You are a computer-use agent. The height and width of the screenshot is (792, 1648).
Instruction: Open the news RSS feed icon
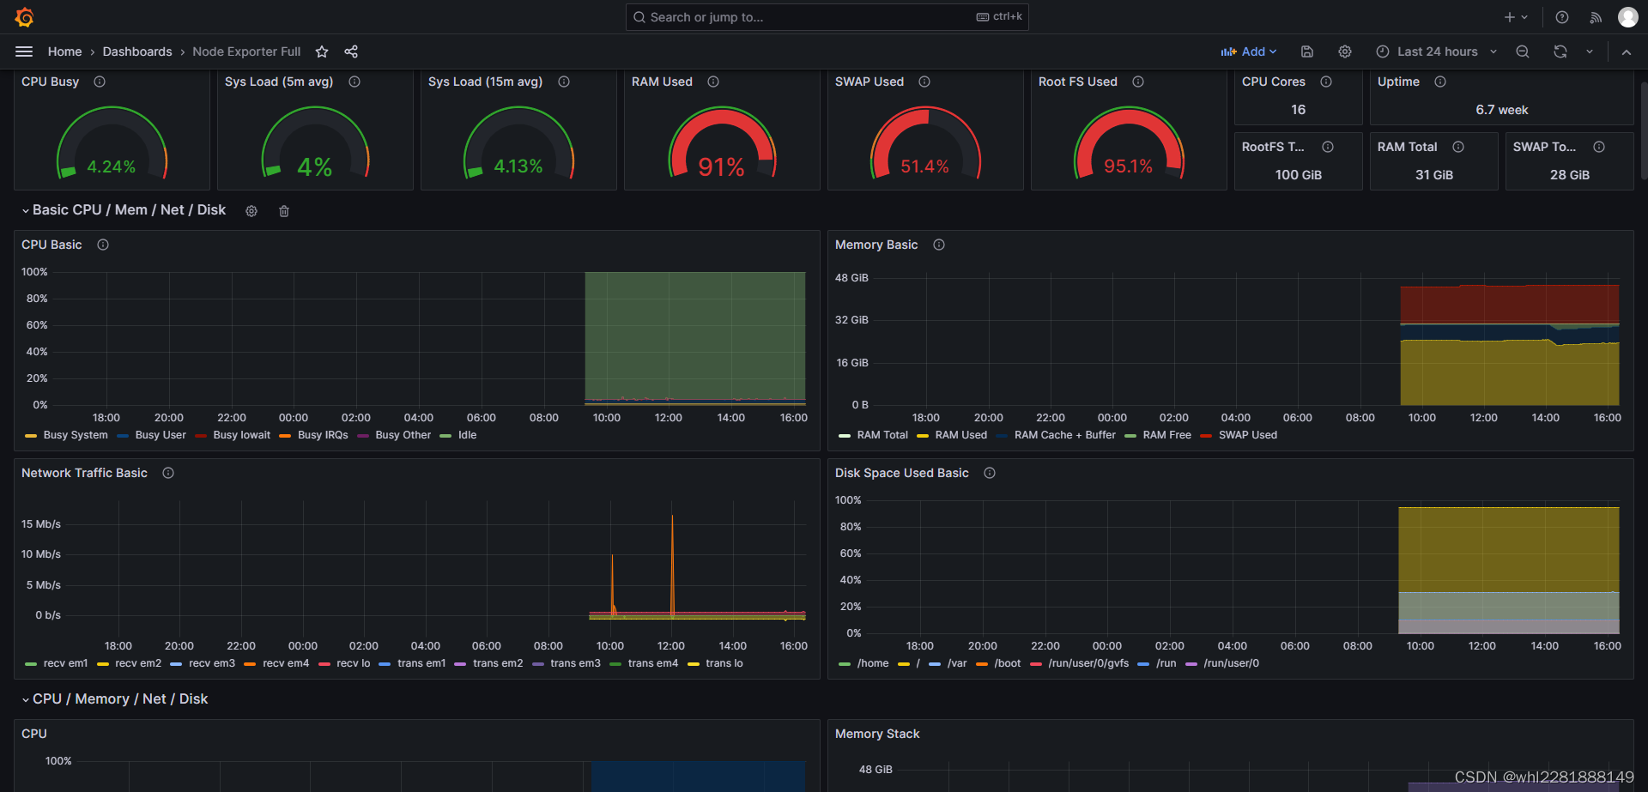pyautogui.click(x=1596, y=17)
